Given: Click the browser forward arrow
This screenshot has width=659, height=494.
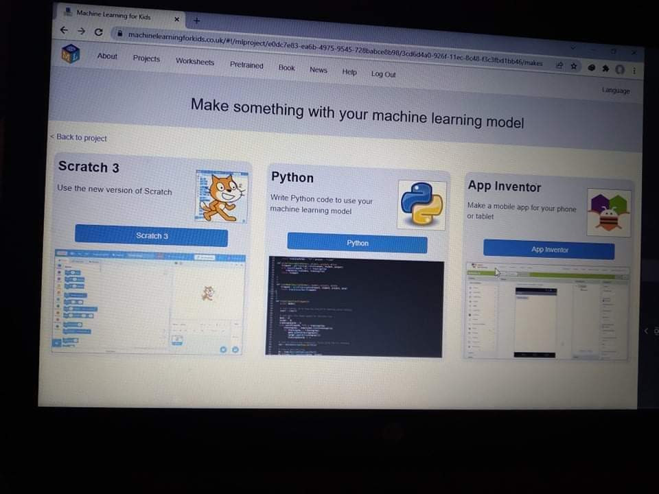Looking at the screenshot, I should pos(82,31).
